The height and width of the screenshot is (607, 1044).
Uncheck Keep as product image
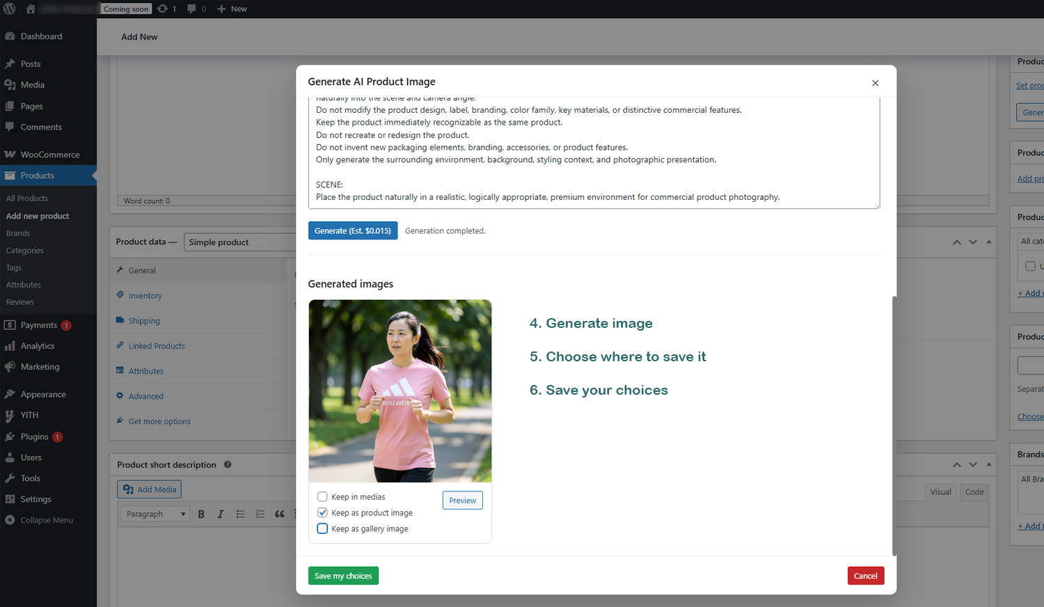tap(322, 512)
